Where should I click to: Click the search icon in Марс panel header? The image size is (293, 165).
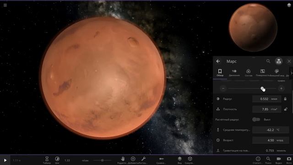click(268, 61)
